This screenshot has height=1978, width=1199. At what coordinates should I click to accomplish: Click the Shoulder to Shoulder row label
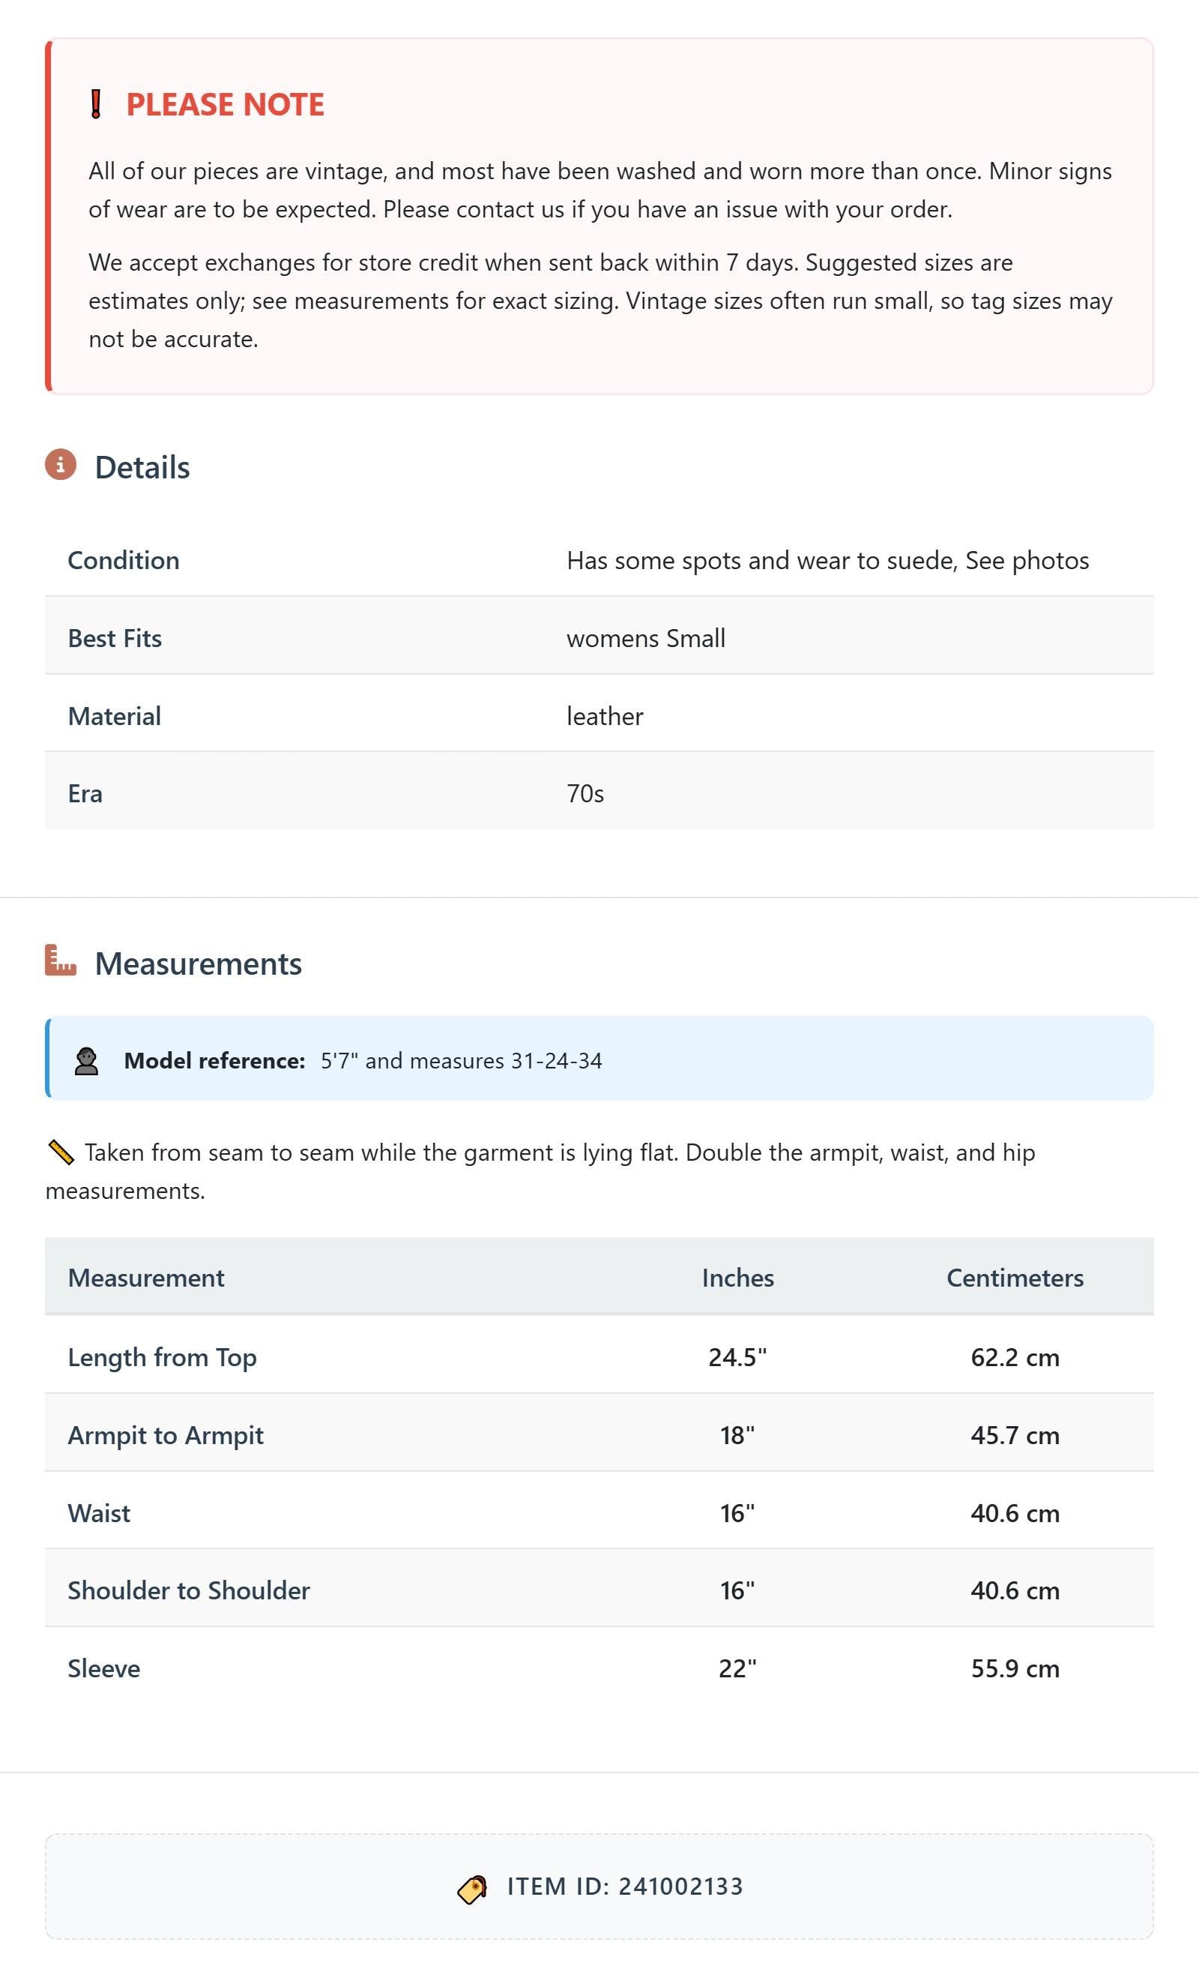click(x=189, y=1590)
